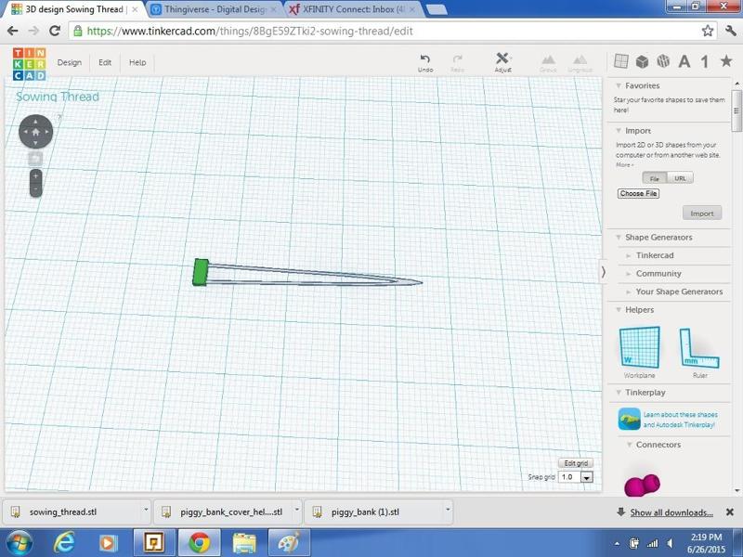Open the Design menu

(x=69, y=62)
